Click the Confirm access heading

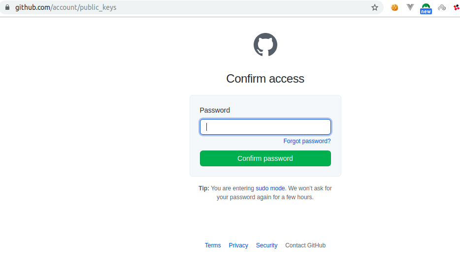tap(265, 79)
